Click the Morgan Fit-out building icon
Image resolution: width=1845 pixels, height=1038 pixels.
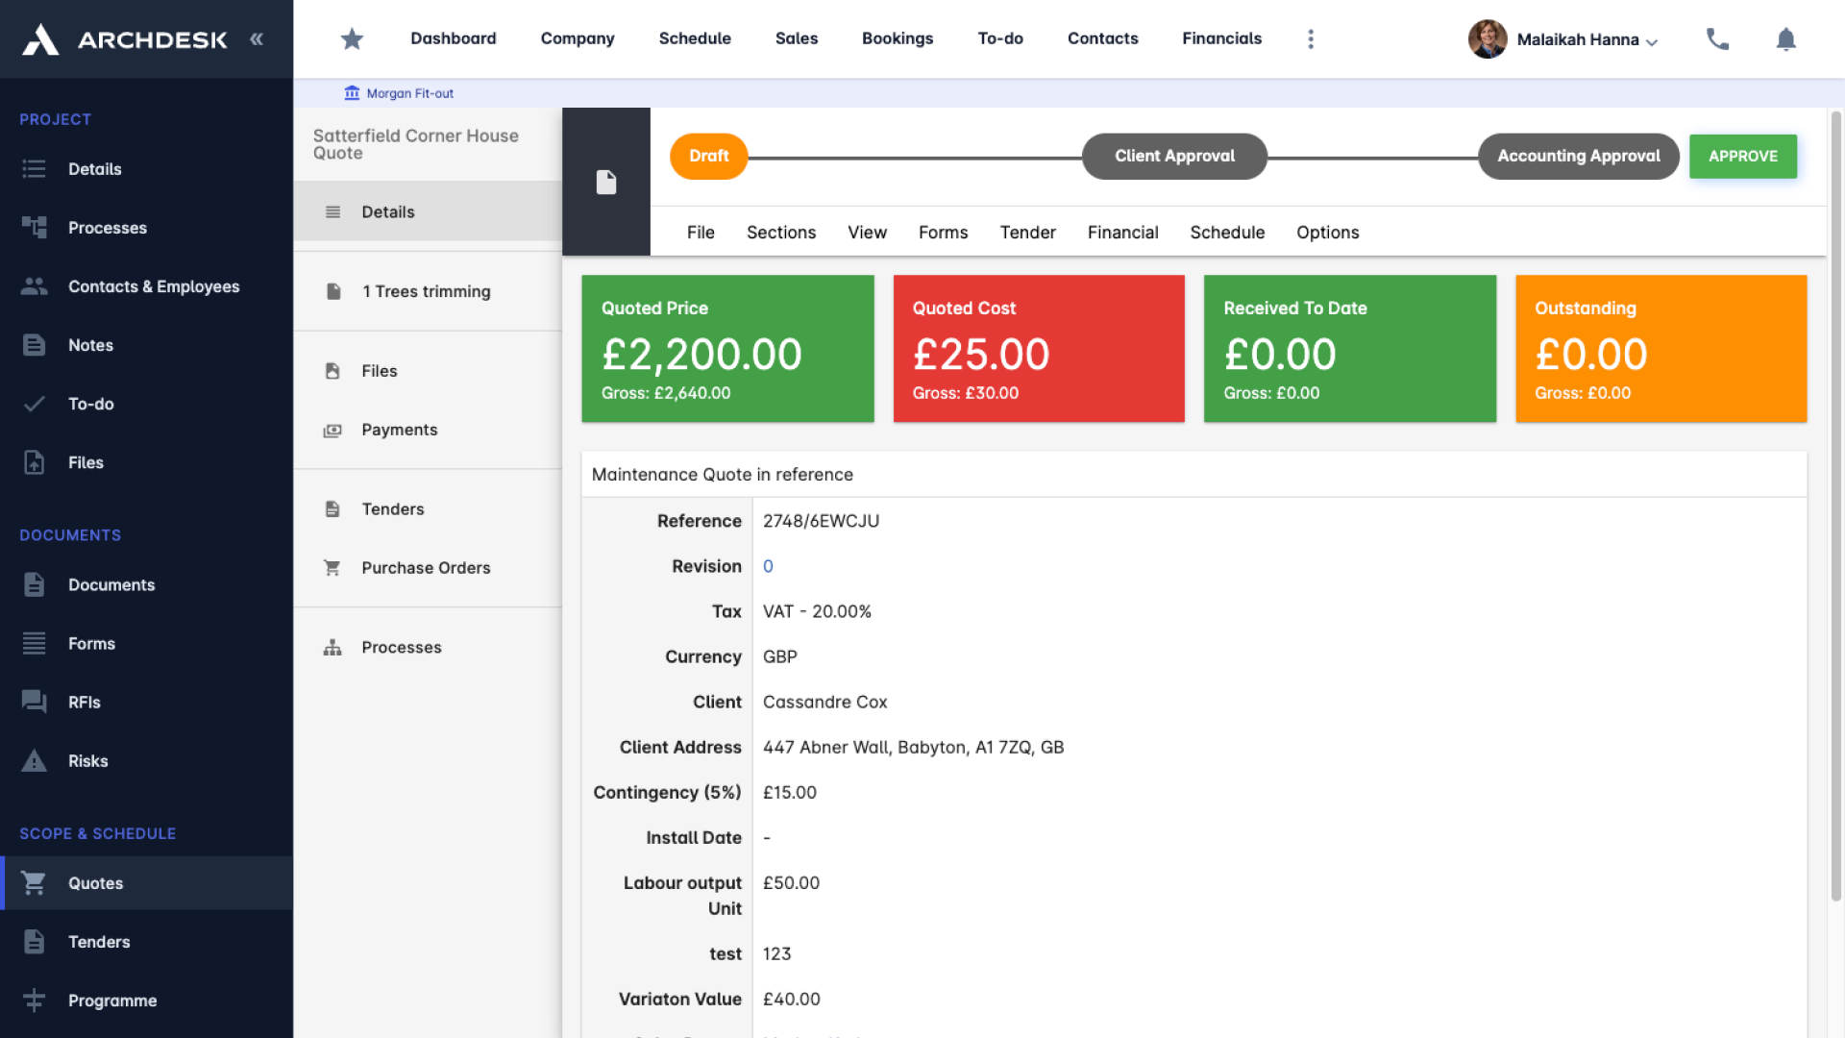click(x=352, y=93)
